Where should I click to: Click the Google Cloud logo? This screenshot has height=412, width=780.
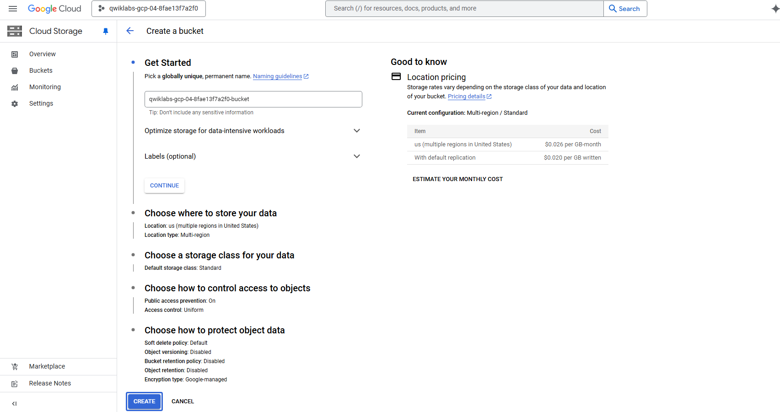point(54,9)
